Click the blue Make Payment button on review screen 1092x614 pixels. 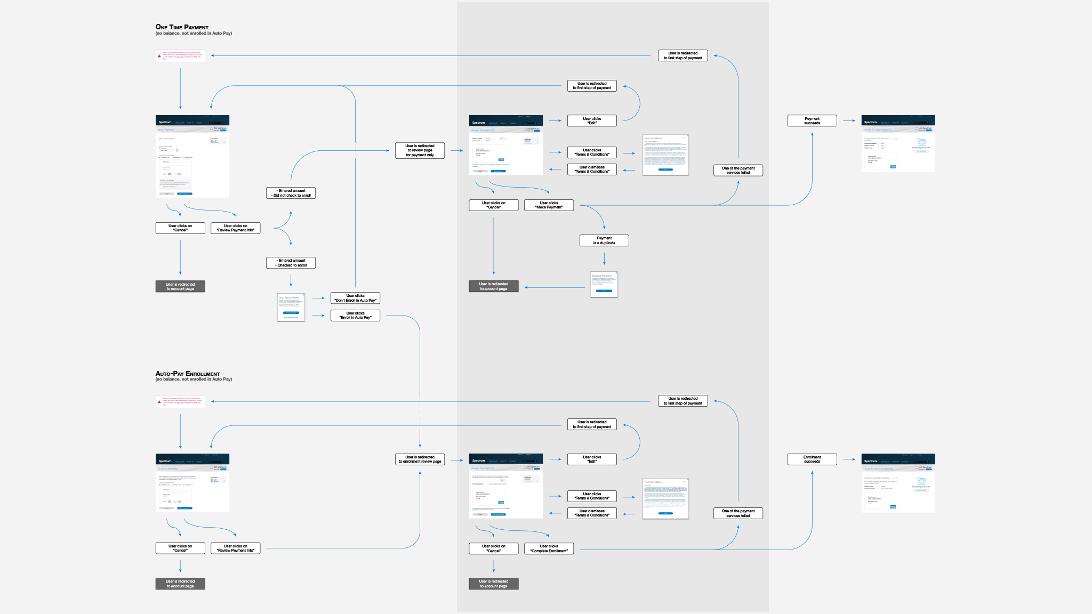click(498, 171)
